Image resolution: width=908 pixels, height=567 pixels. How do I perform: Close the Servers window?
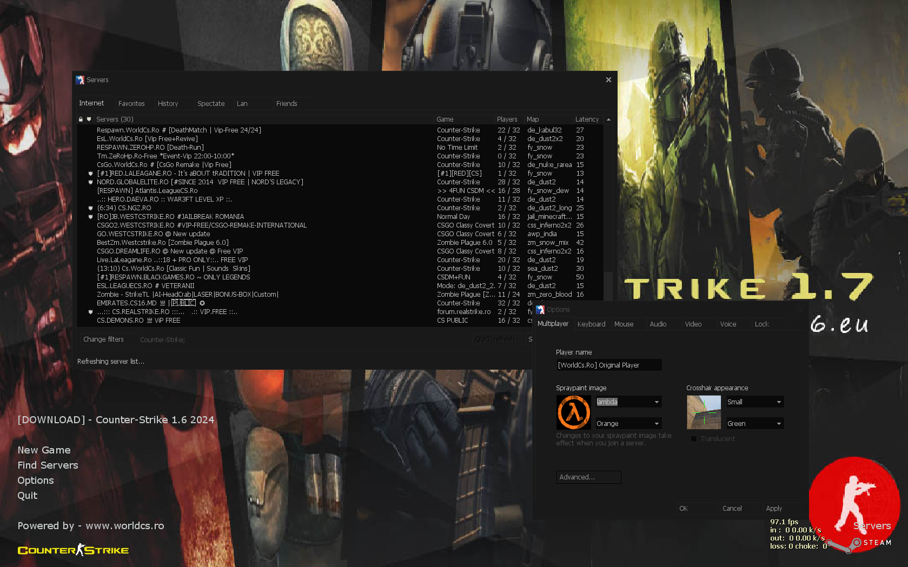click(608, 80)
